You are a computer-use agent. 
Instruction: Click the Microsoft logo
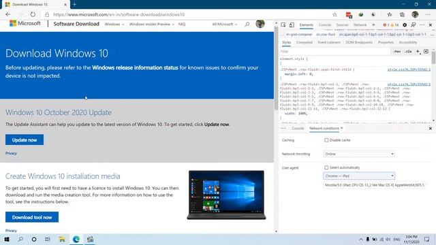[25, 24]
